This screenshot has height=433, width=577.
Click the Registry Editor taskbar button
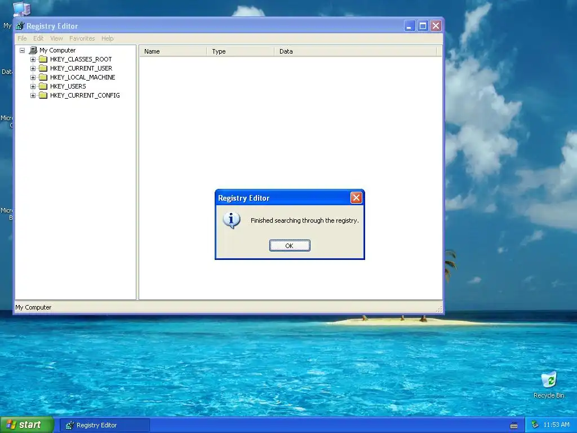[x=104, y=425]
